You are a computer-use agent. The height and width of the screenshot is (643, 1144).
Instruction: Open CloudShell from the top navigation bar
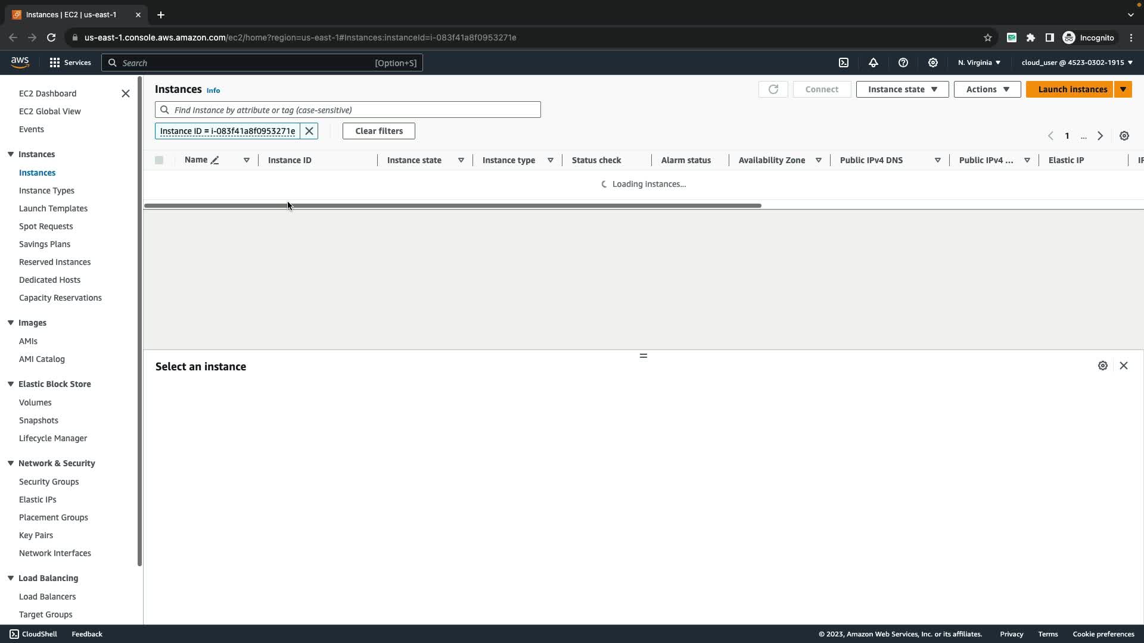point(844,63)
